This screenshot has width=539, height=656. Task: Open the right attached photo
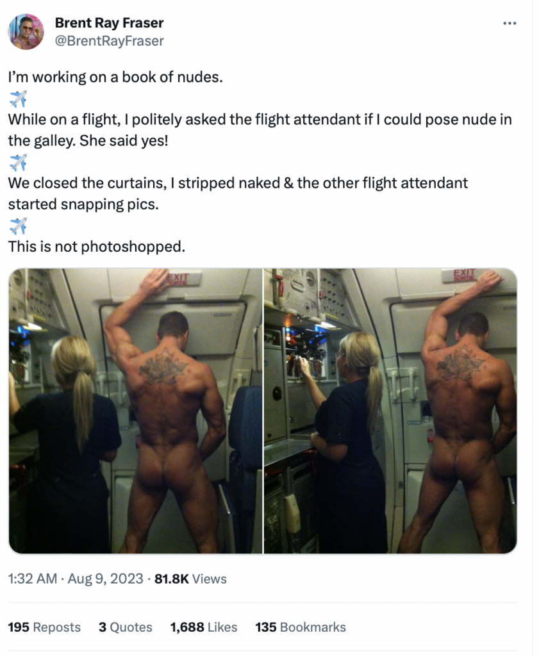click(x=390, y=411)
